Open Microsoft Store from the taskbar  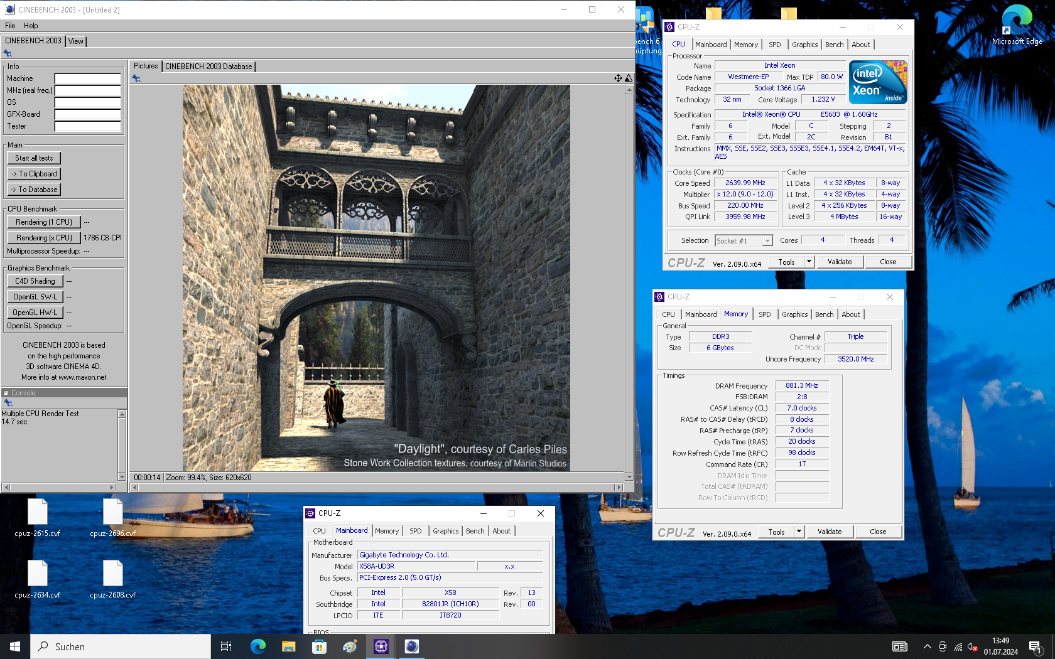(319, 646)
